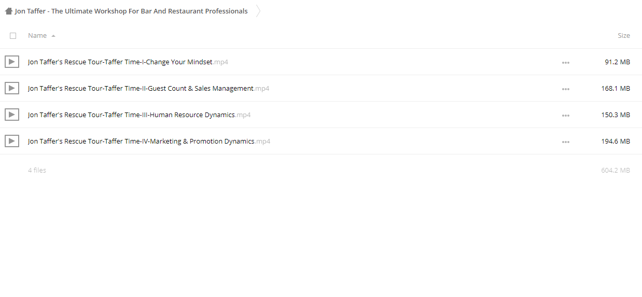Open more options for Human Resource Dynamics file
This screenshot has height=297, width=642.
click(x=565, y=116)
